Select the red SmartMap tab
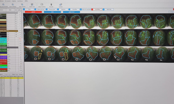 (x=97, y=10)
